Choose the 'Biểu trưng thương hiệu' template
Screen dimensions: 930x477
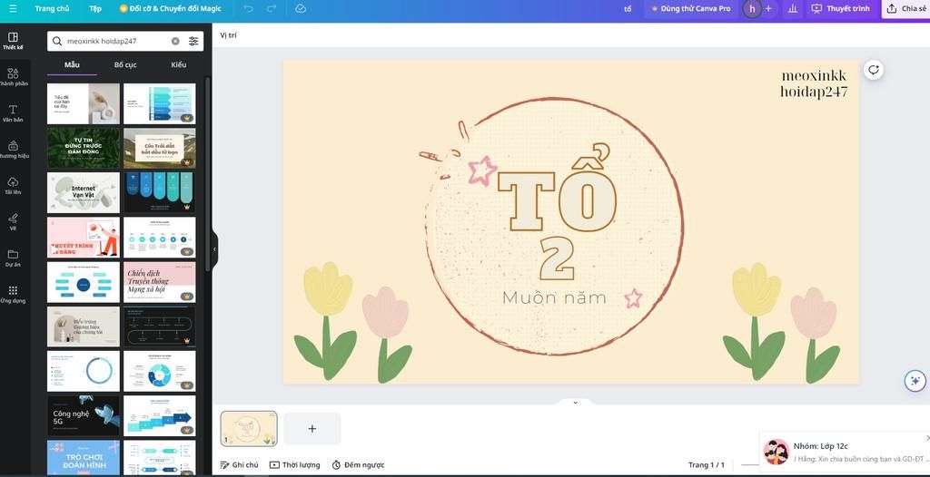pyautogui.click(x=83, y=326)
